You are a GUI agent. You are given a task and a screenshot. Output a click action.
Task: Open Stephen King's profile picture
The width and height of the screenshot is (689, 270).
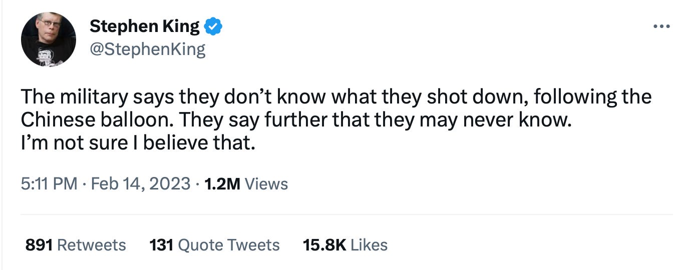coord(49,39)
